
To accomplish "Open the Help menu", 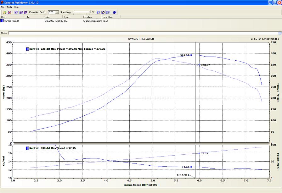I will (16, 7).
